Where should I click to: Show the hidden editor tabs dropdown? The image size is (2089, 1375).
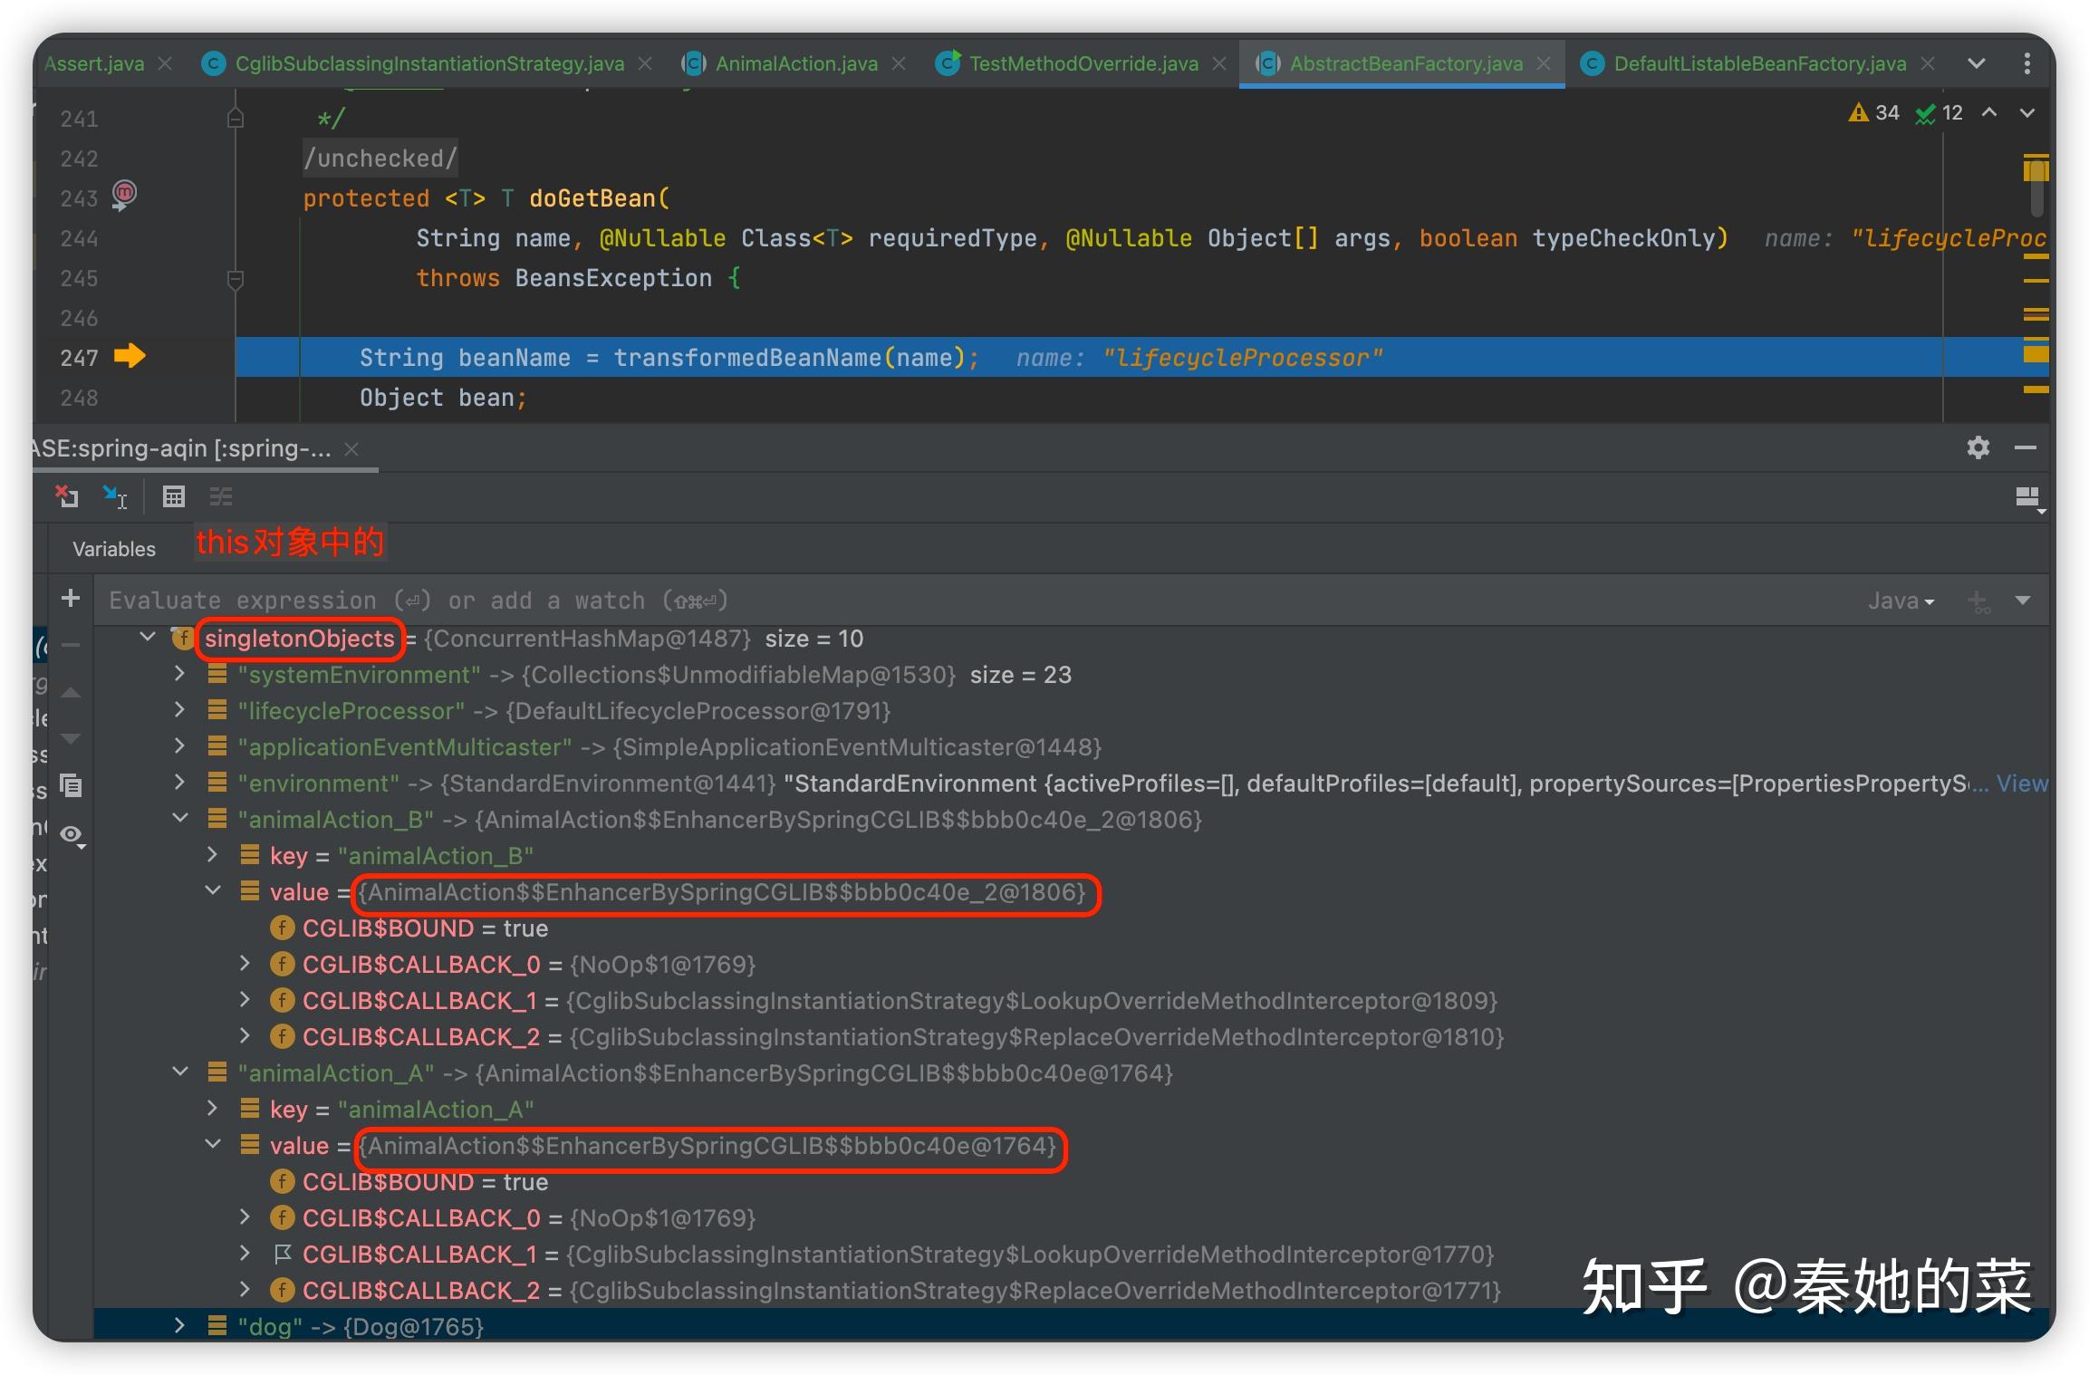click(1977, 63)
